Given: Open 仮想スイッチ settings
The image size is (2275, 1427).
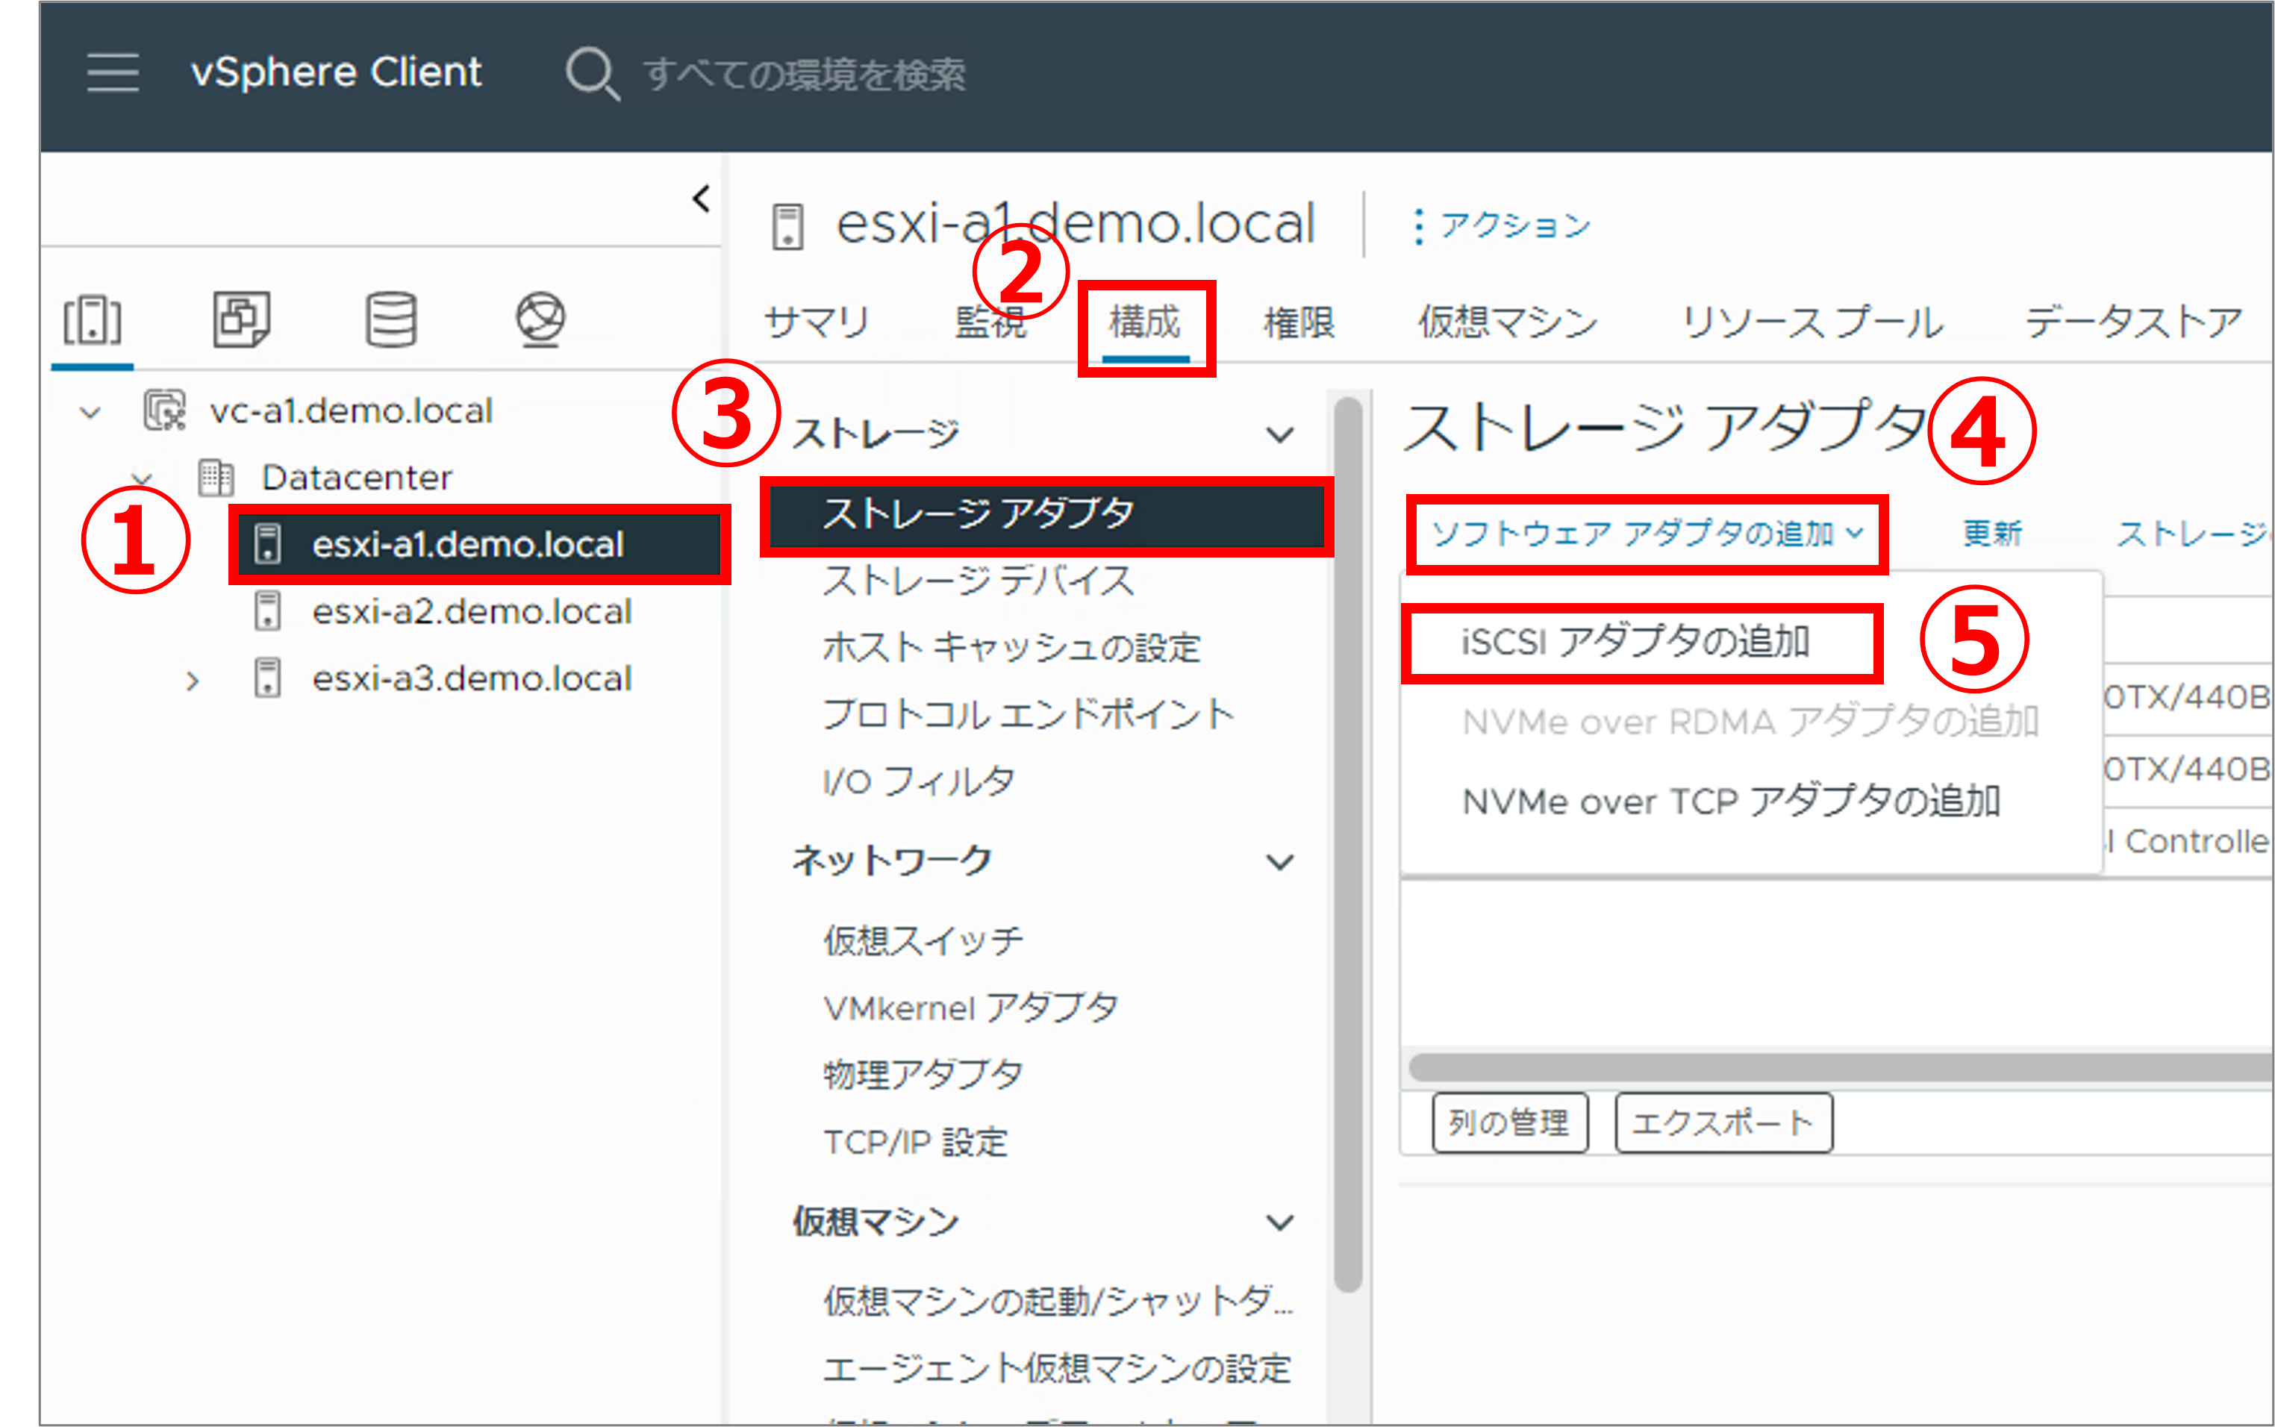Looking at the screenshot, I should point(923,941).
